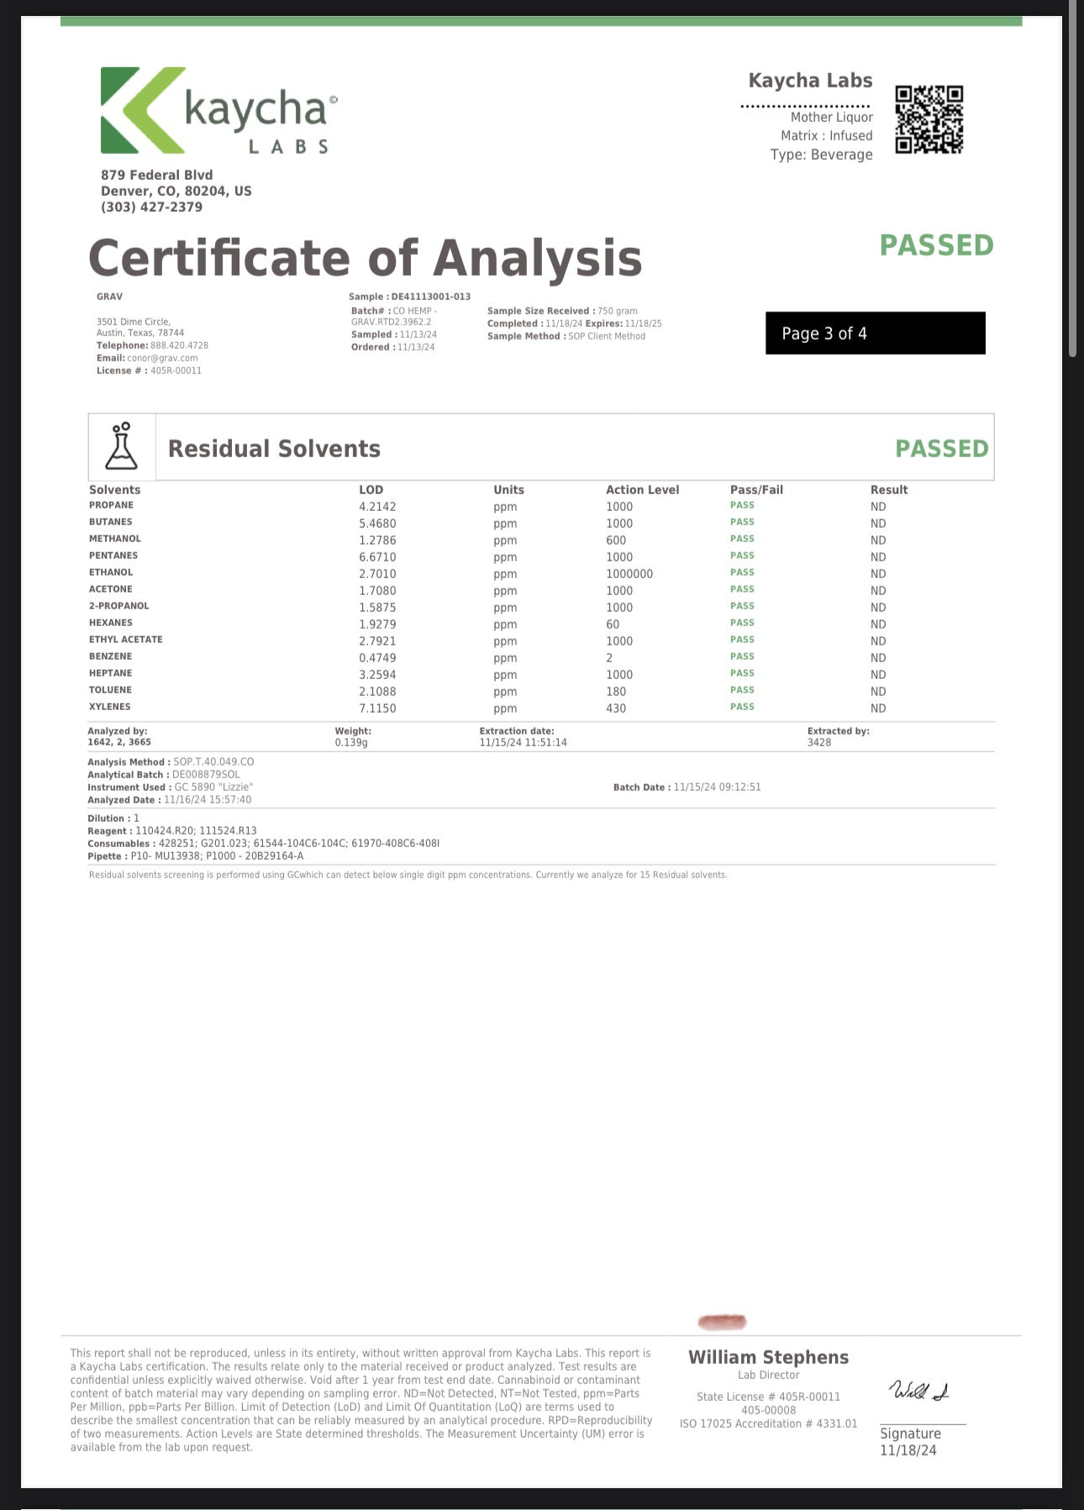This screenshot has height=1510, width=1084.
Task: Click the Units column header
Action: coord(508,490)
